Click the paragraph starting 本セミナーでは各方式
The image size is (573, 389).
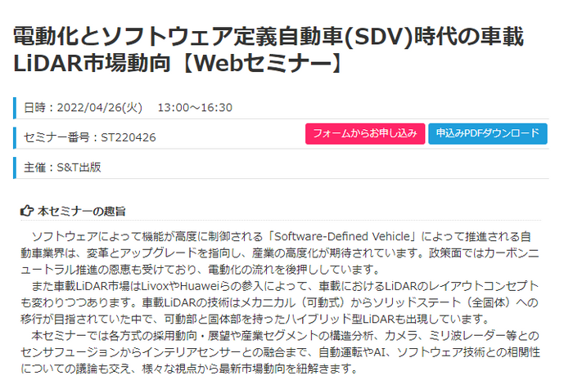(x=280, y=352)
